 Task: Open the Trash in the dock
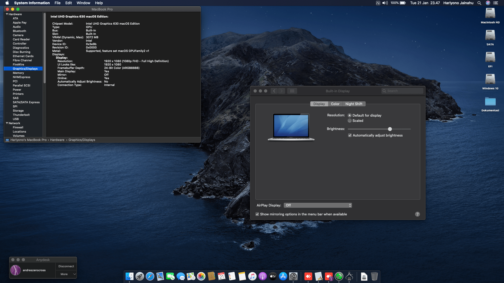click(374, 276)
